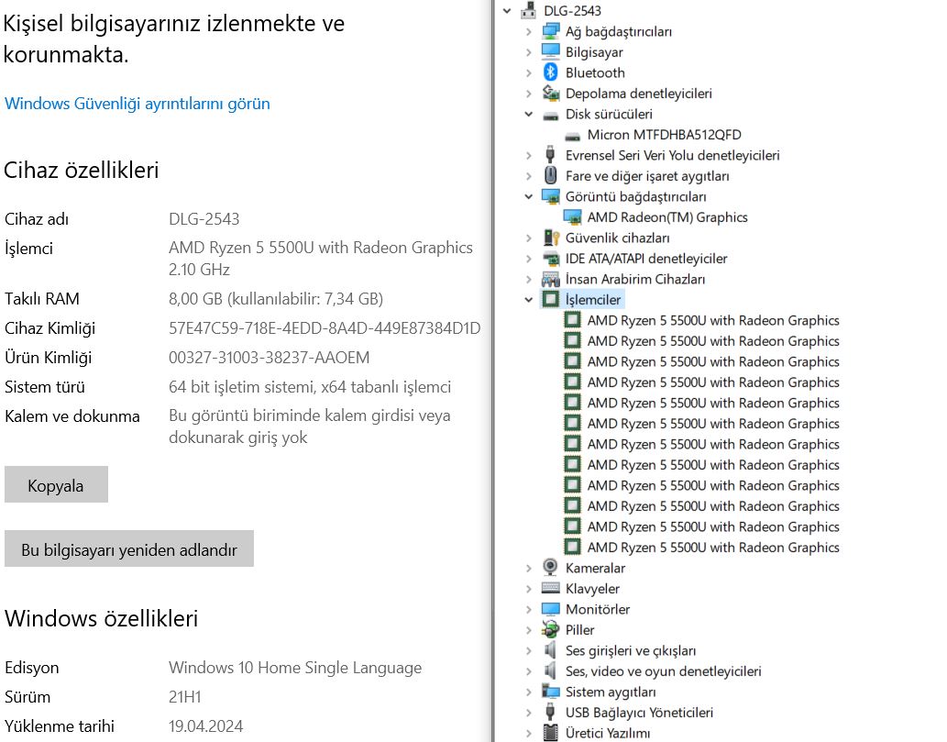Select Windows 10 Home Single Language text
Viewport: 947px width, 742px height.
coord(294,668)
